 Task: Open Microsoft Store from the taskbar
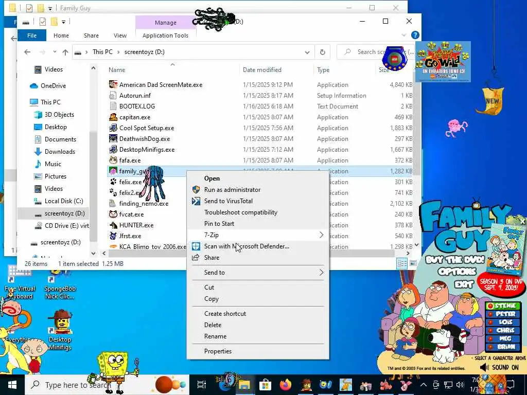pyautogui.click(x=265, y=385)
